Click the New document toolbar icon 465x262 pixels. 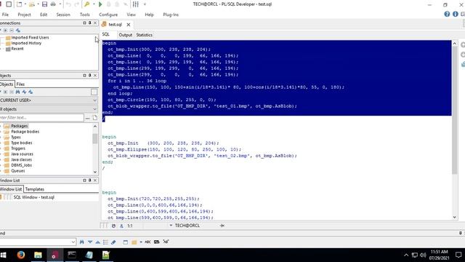20,4
